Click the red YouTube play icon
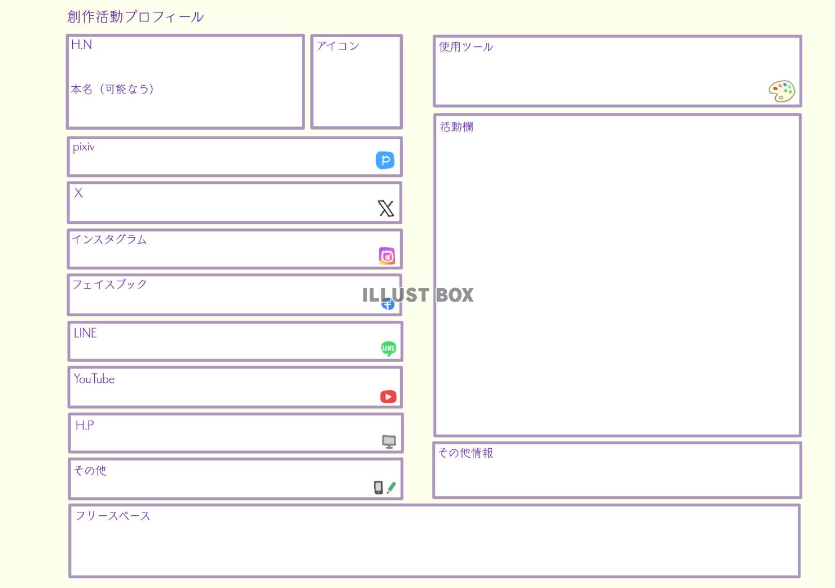The width and height of the screenshot is (835, 588). pos(388,397)
